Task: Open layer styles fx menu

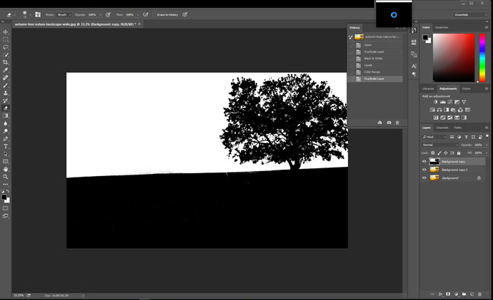Action: point(440,294)
